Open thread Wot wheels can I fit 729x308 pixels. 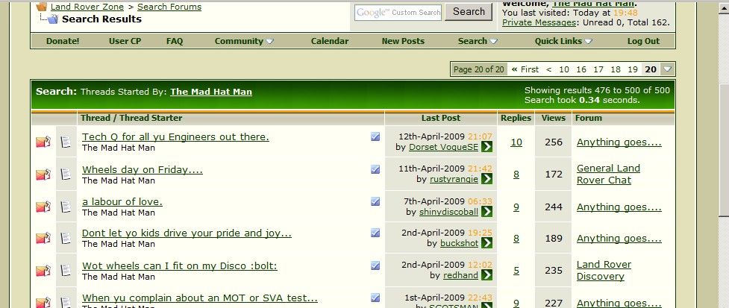coord(180,265)
